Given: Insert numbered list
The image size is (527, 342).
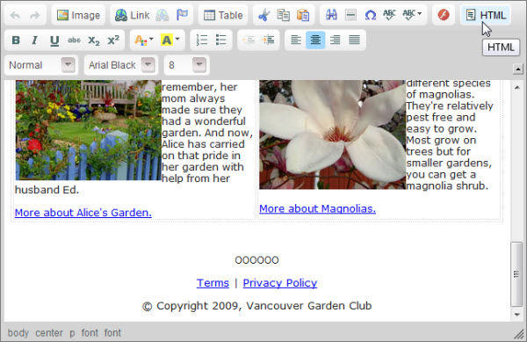Looking at the screenshot, I should pos(202,40).
